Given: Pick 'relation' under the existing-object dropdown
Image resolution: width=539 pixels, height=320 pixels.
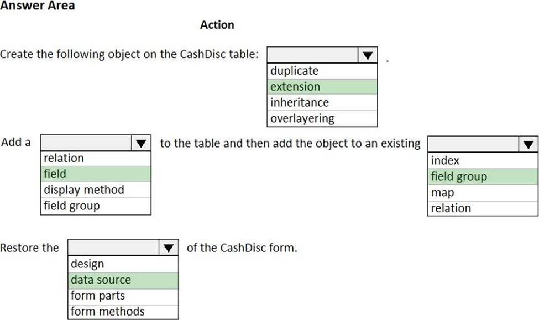Looking at the screenshot, I should pos(483,208).
